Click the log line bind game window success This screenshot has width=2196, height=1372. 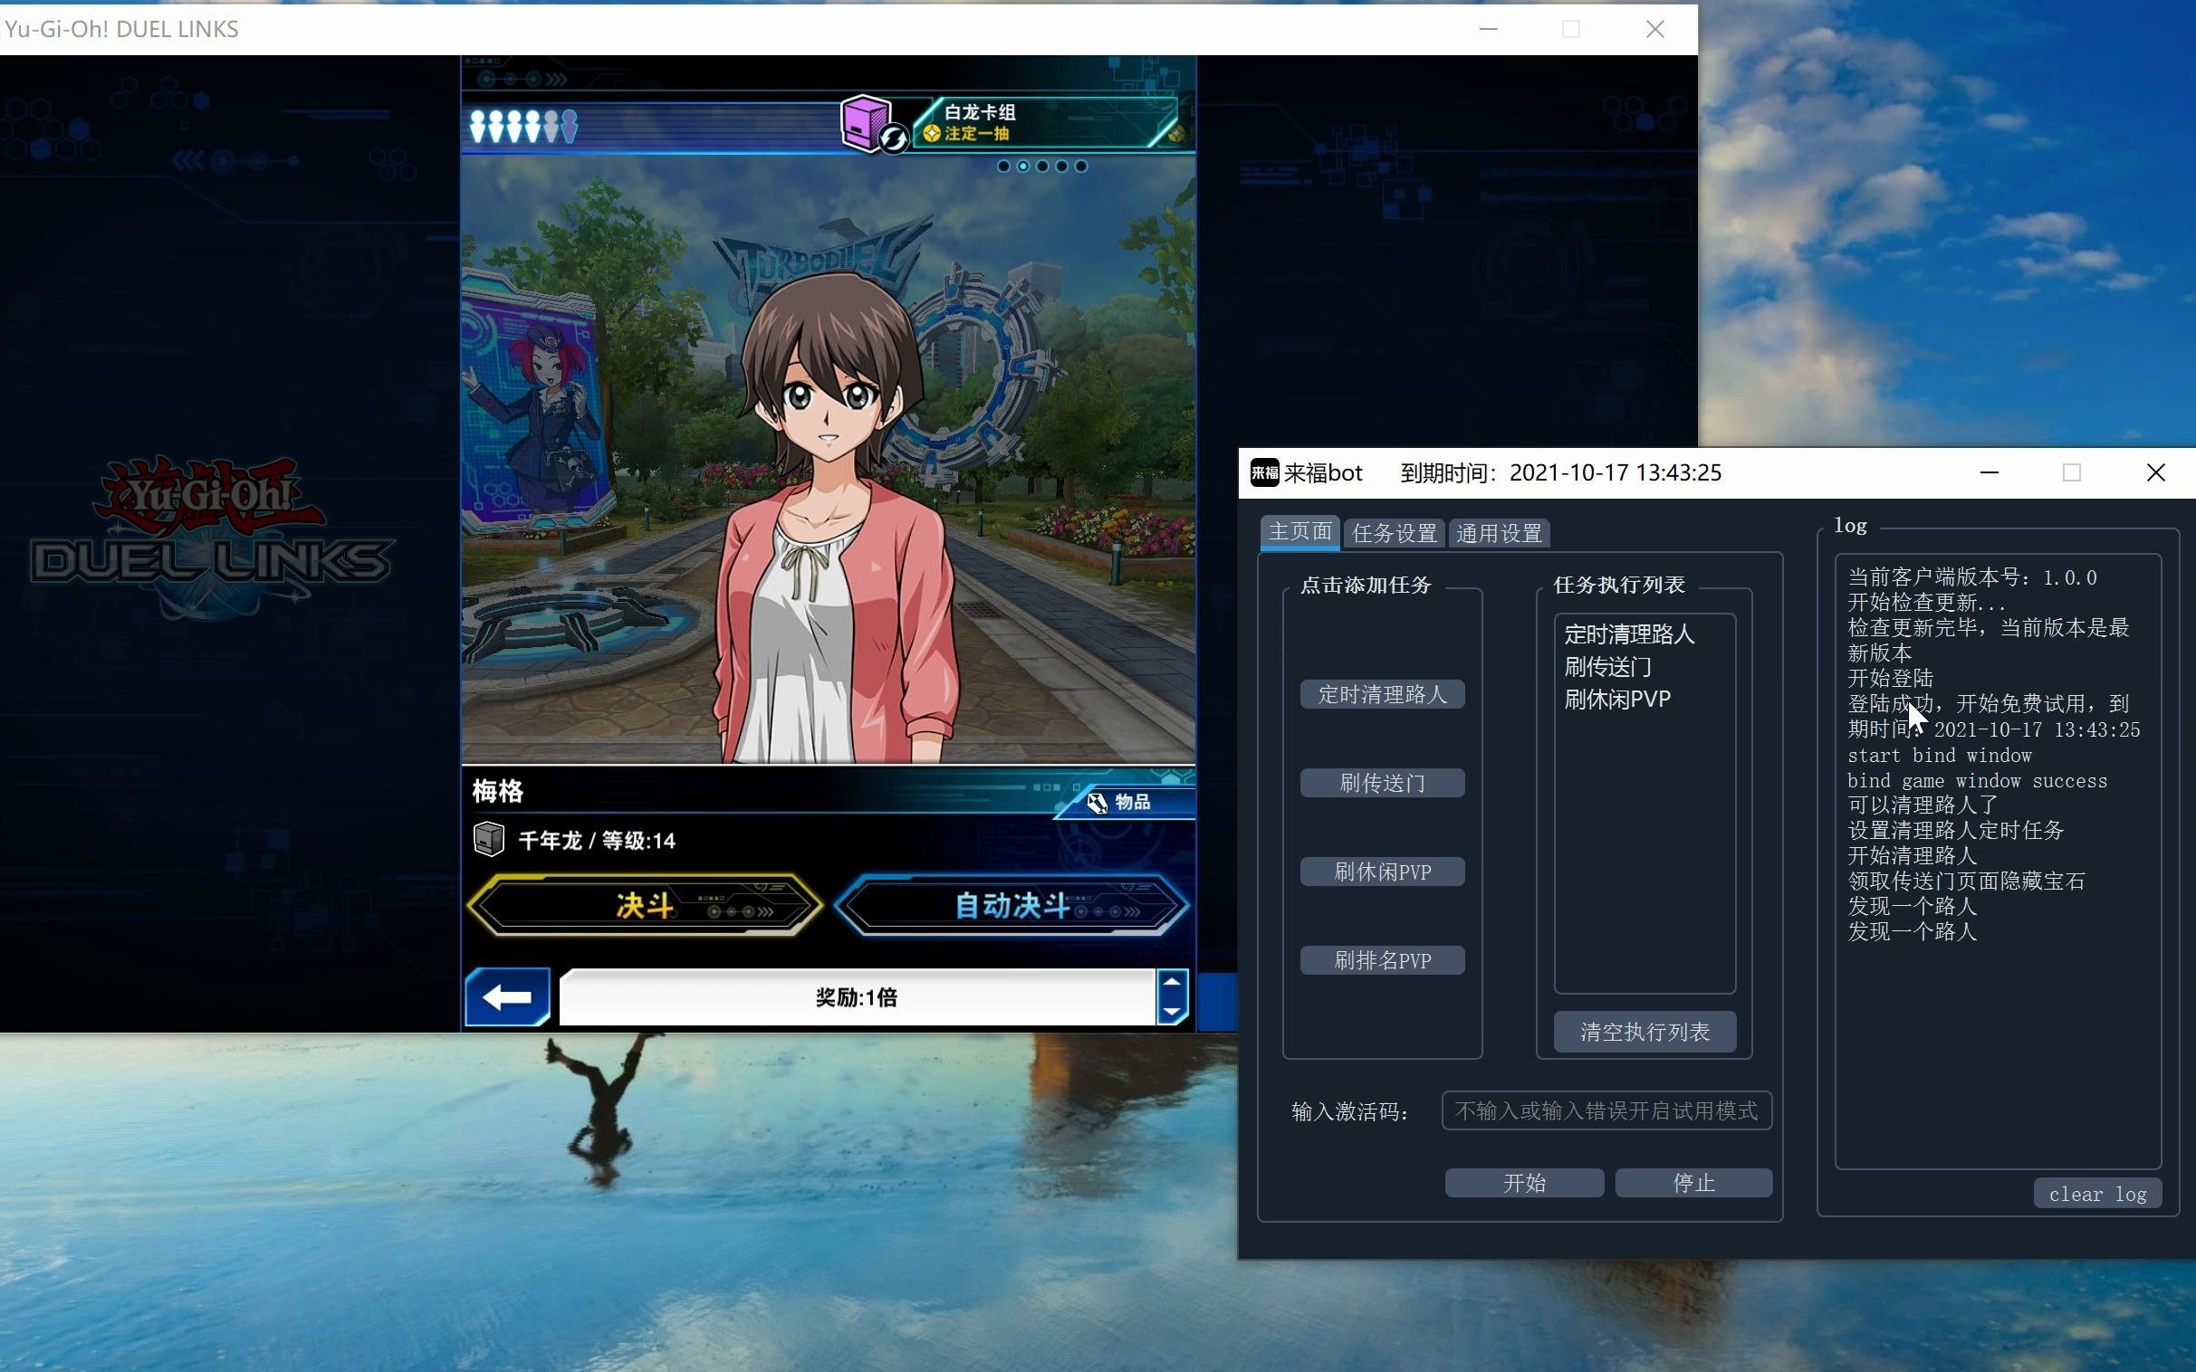1977,781
